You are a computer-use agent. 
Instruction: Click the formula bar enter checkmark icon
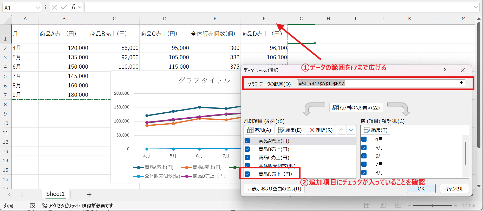tap(64, 7)
